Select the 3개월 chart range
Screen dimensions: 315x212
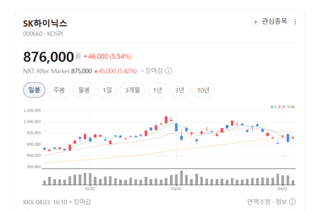pyautogui.click(x=132, y=90)
